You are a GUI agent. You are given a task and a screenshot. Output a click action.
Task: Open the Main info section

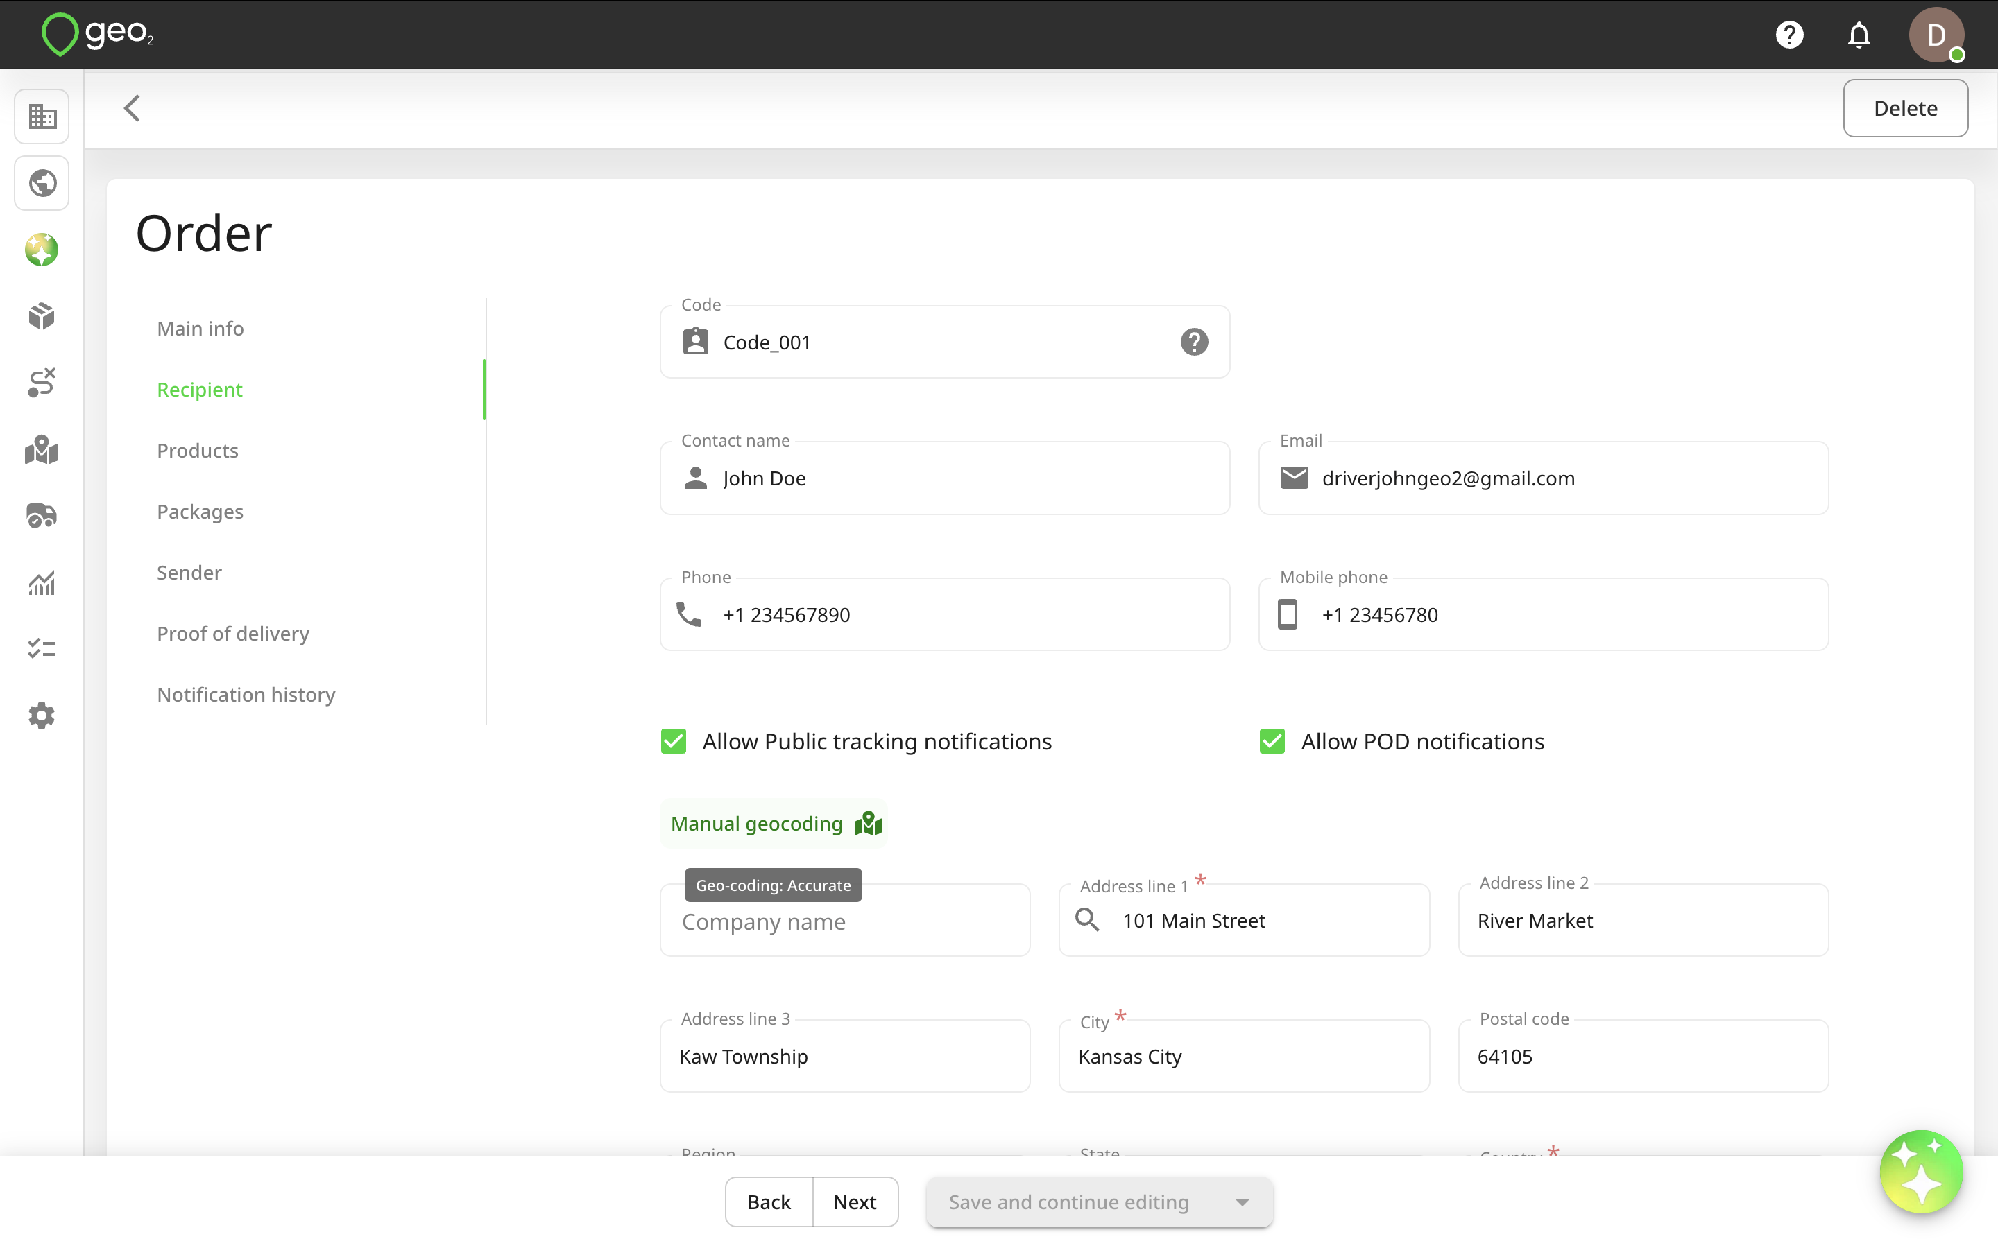200,329
